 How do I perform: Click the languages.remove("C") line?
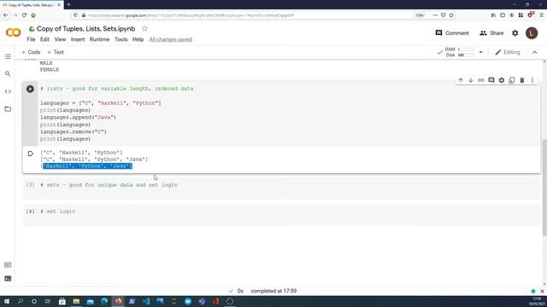pyautogui.click(x=74, y=131)
